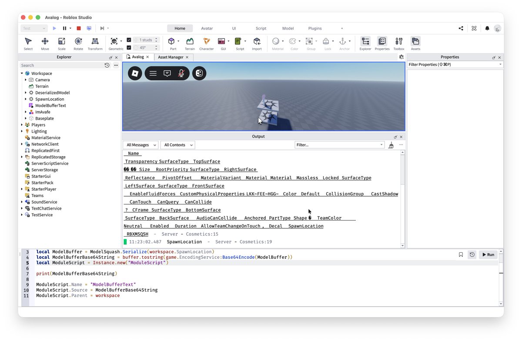The height and width of the screenshot is (341, 522).
Task: Activate the Move tool
Action: pyautogui.click(x=45, y=43)
